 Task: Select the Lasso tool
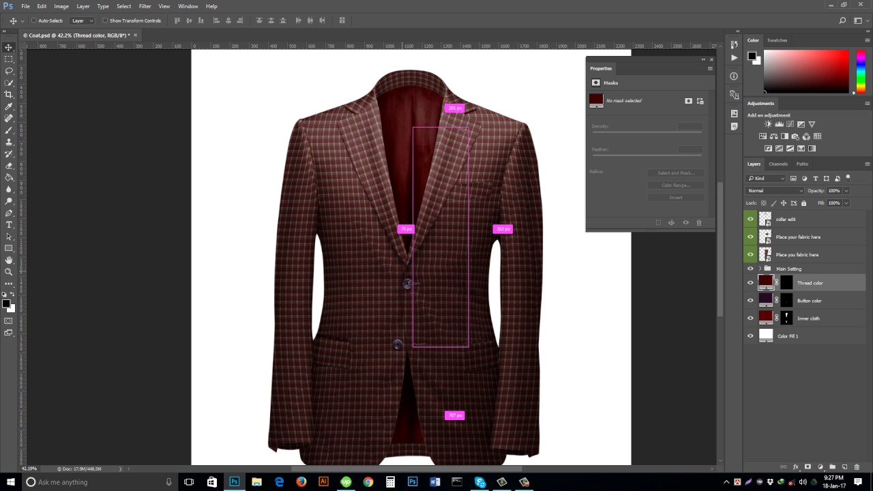(9, 71)
